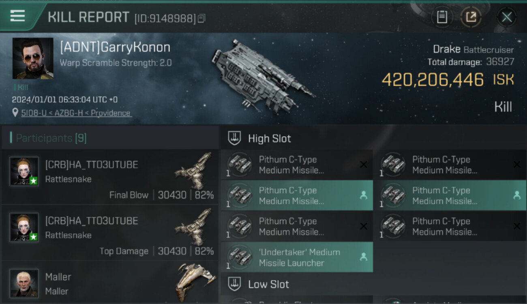Share the kill report externally

(x=471, y=17)
